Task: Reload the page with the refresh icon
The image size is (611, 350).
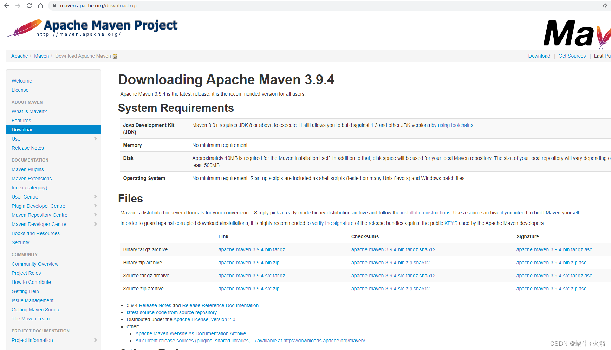Action: 29,6
